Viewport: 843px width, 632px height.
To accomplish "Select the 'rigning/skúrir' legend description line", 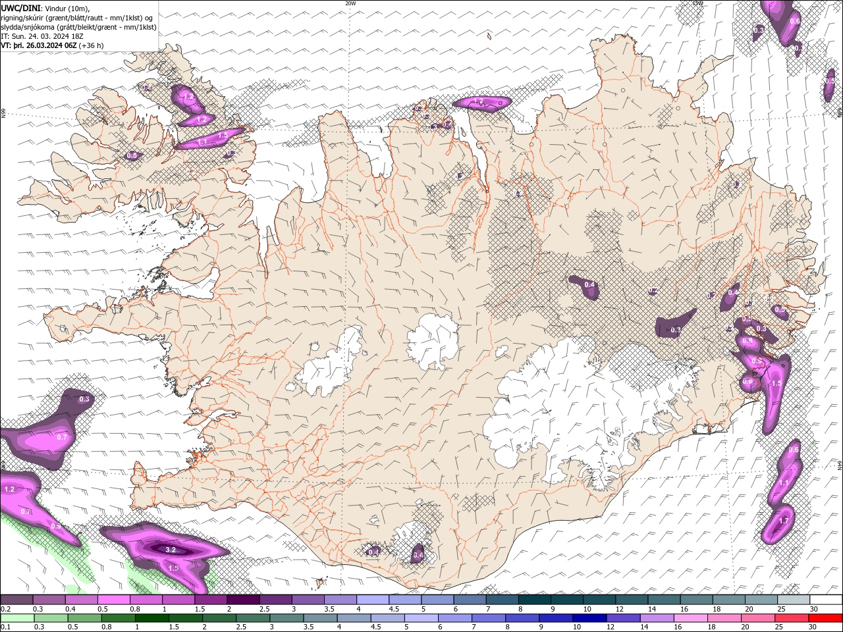I will click(76, 18).
